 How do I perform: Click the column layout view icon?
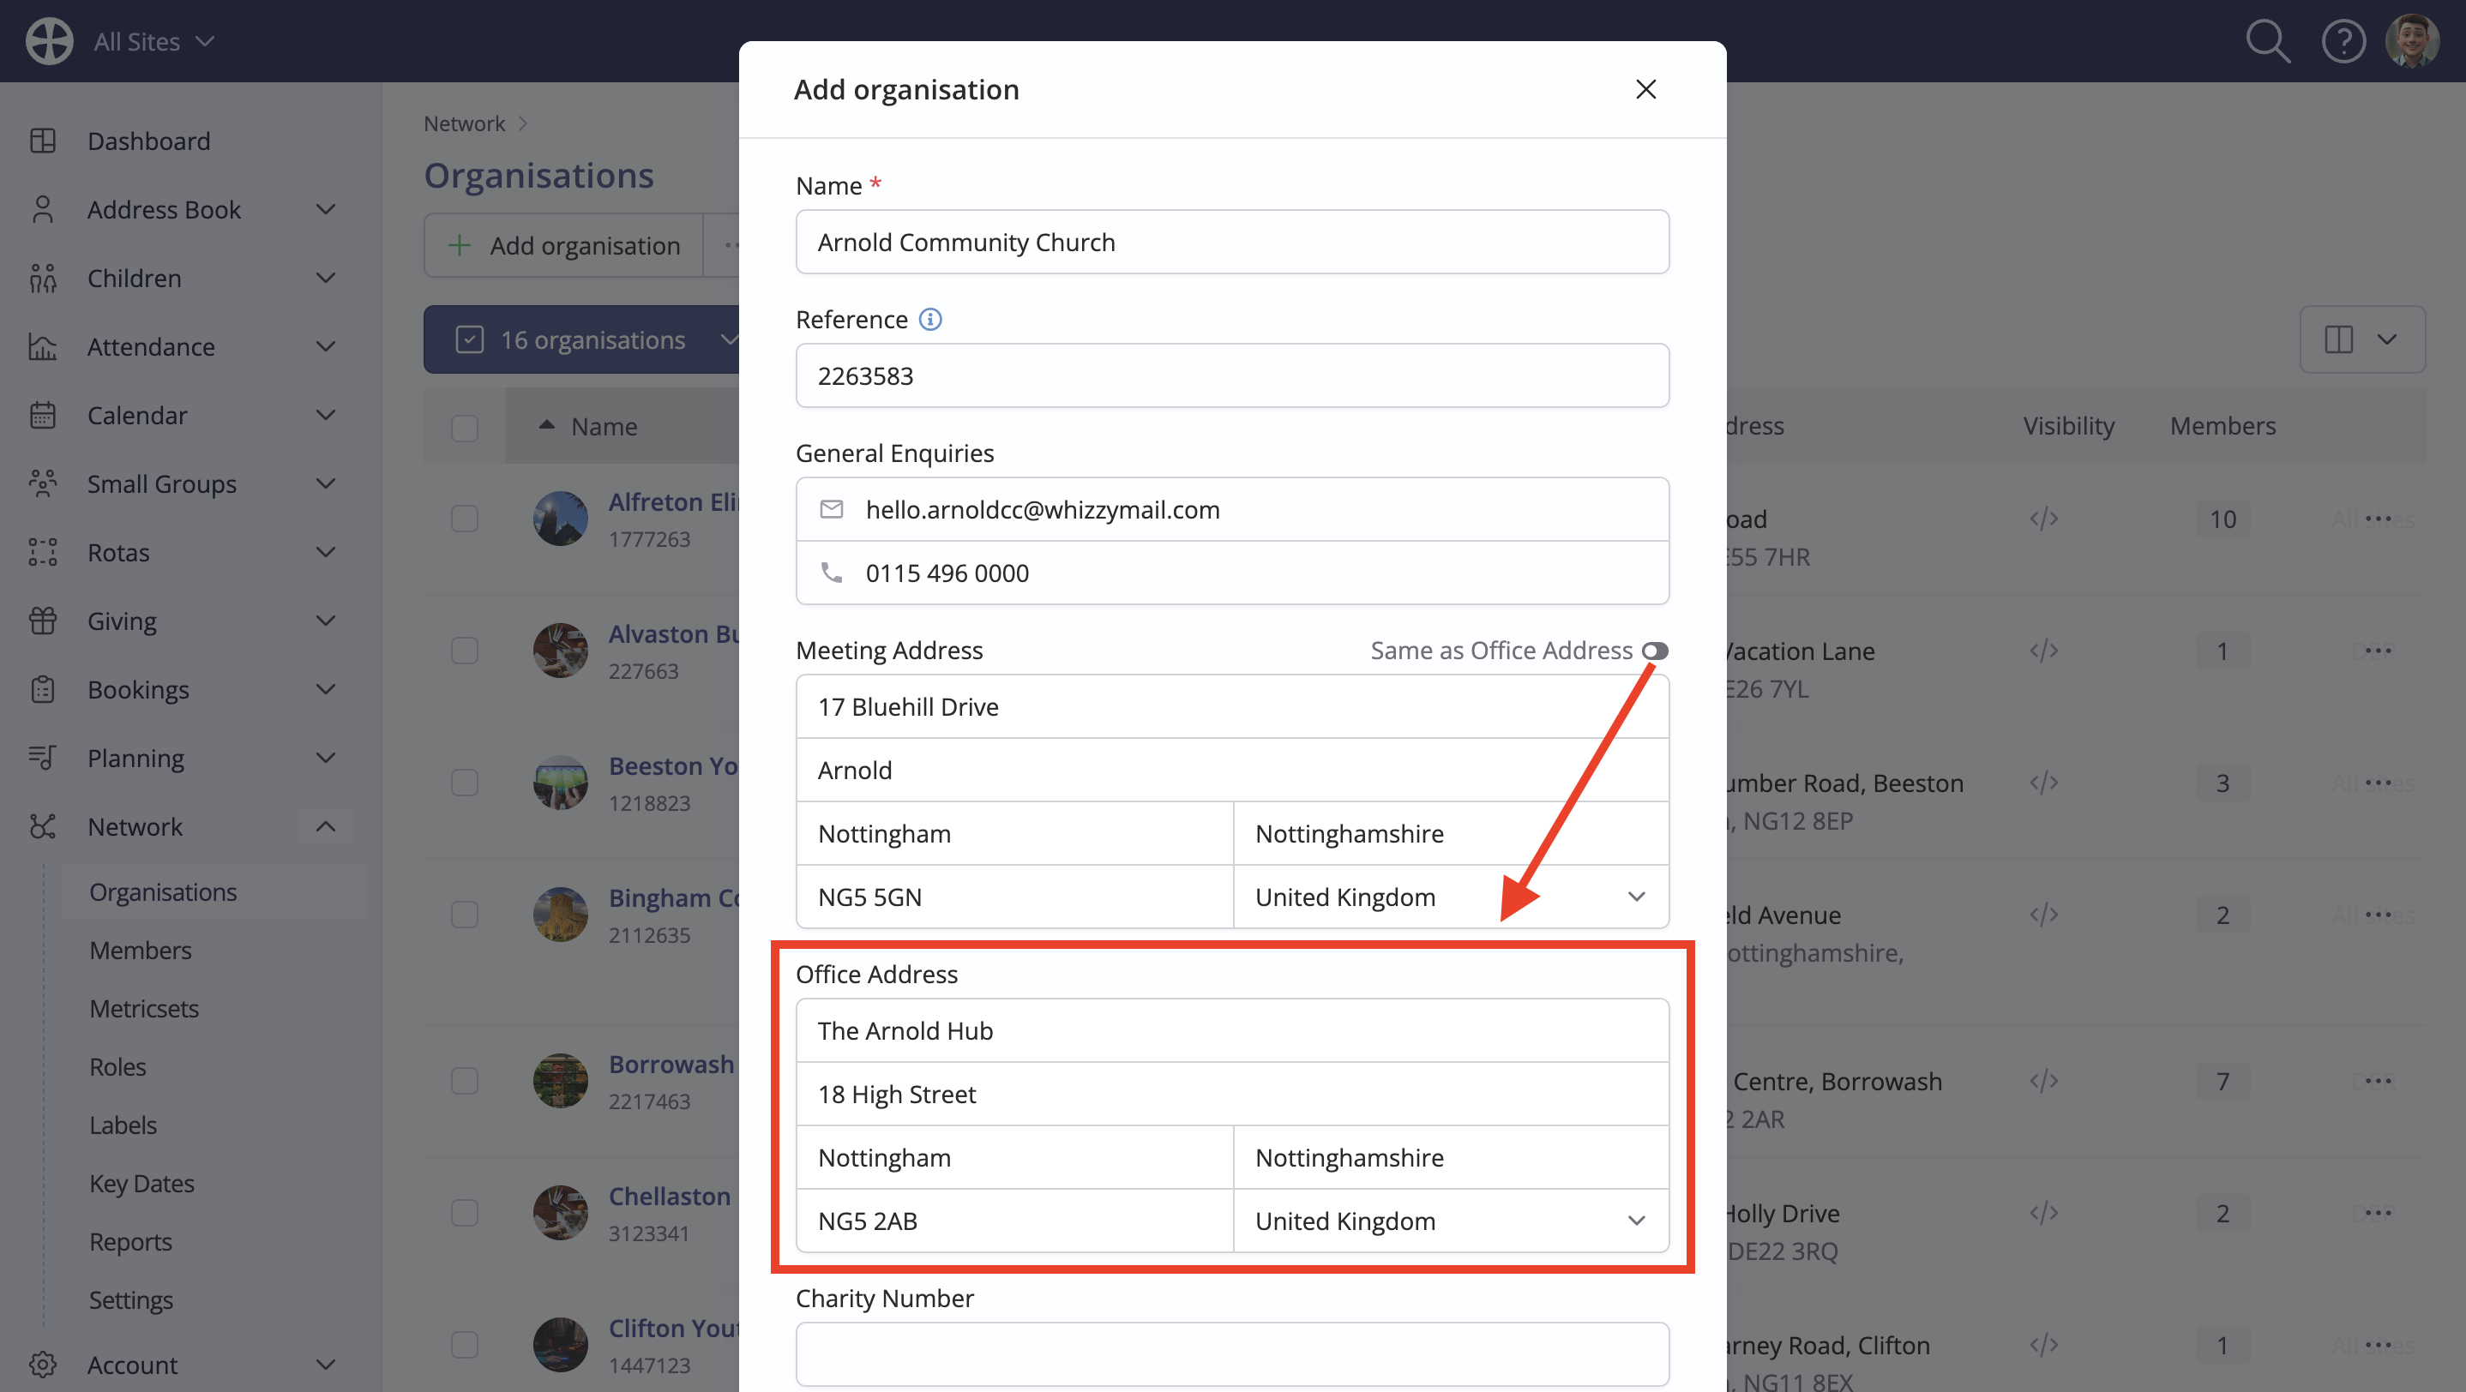point(2337,339)
